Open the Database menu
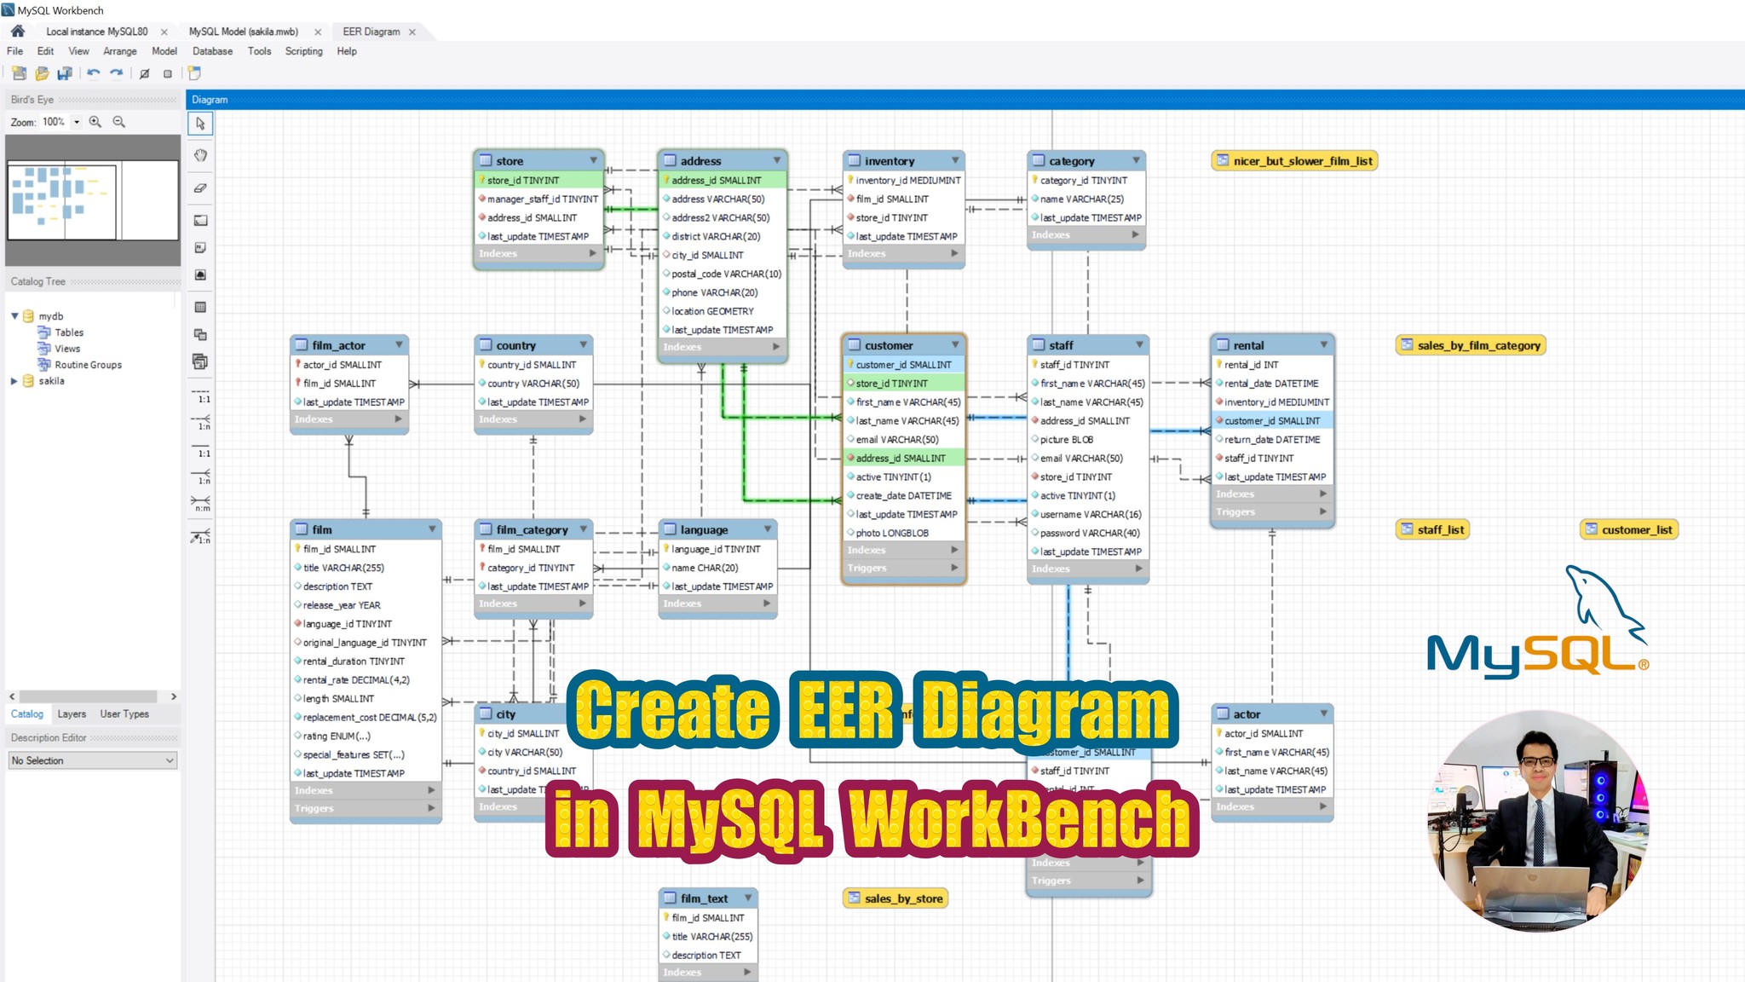Image resolution: width=1745 pixels, height=982 pixels. [x=213, y=51]
